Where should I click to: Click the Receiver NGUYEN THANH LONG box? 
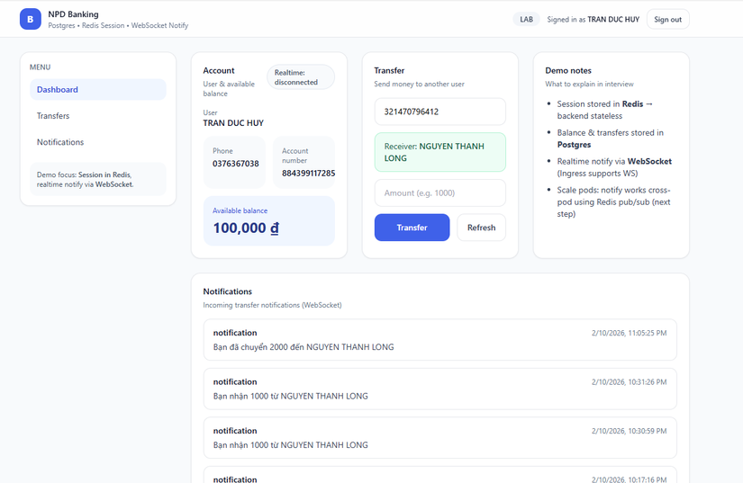tap(439, 152)
